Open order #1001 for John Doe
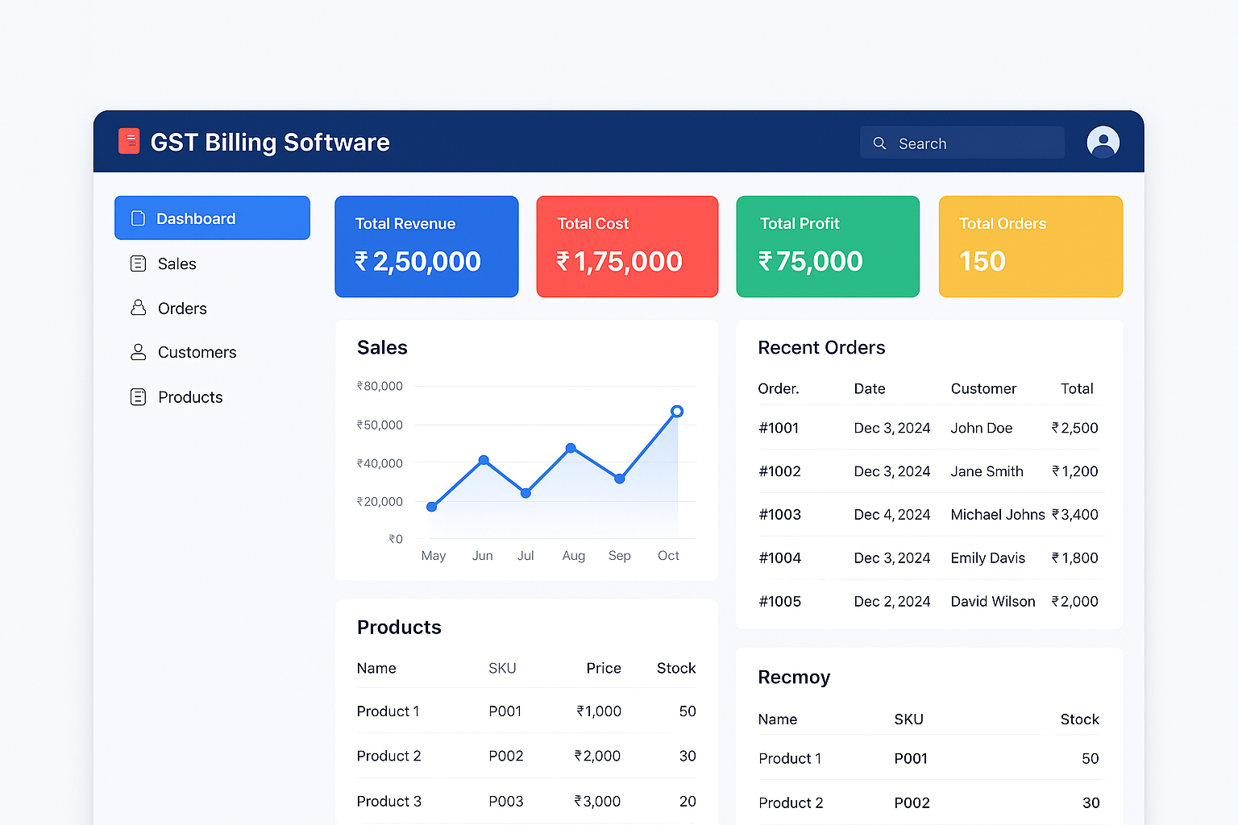 (x=927, y=428)
